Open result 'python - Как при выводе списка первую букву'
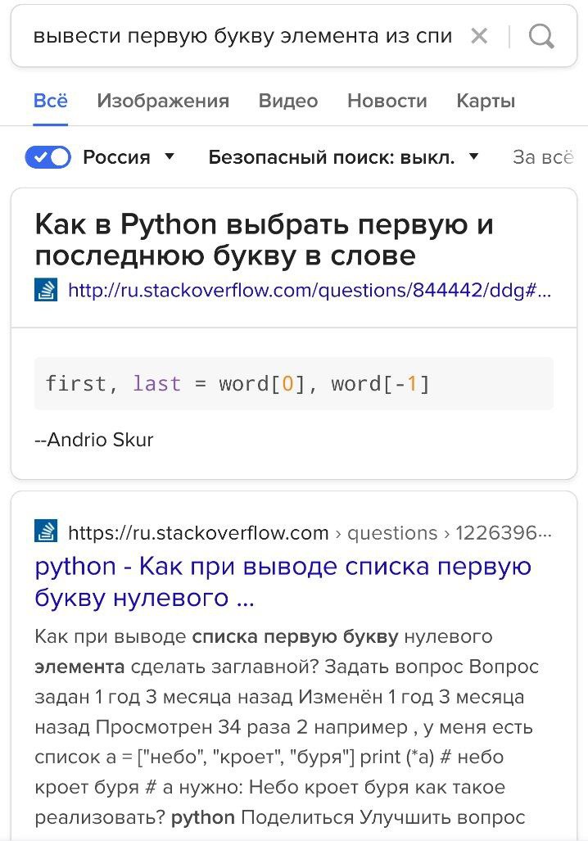Viewport: 588px width, 841px height. [283, 582]
